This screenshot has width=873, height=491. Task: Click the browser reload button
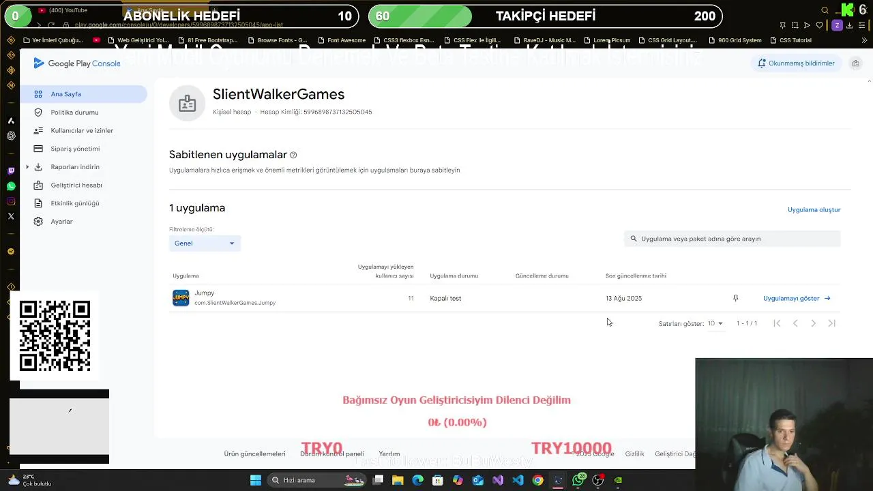click(51, 25)
